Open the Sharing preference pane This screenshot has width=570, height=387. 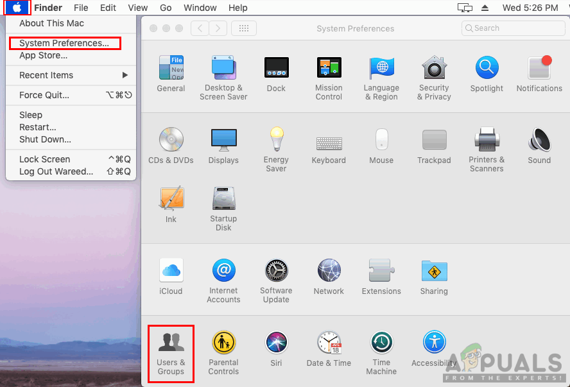point(434,277)
